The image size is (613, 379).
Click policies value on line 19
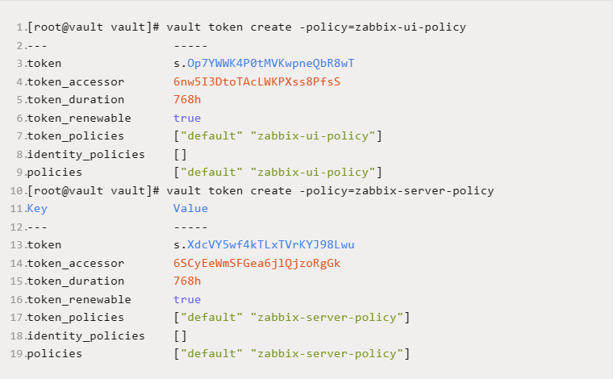pos(292,354)
